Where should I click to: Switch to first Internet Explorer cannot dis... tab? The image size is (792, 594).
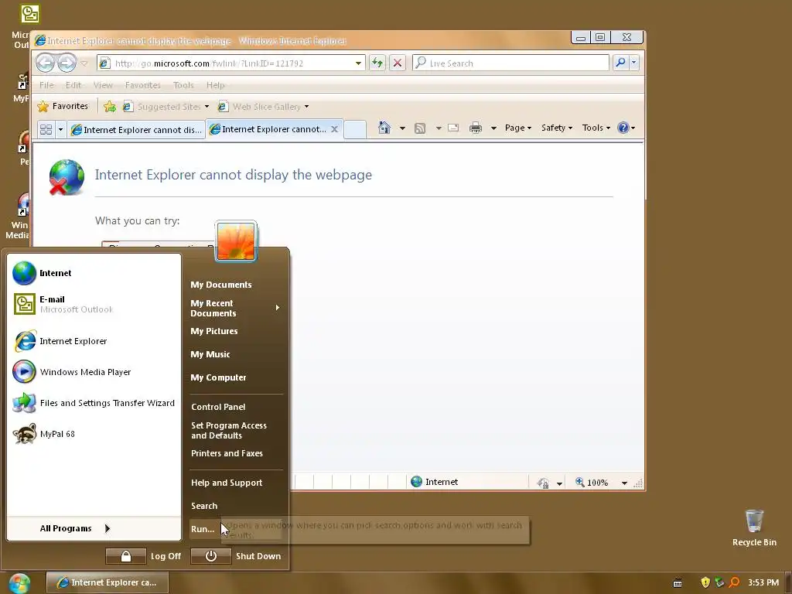click(x=136, y=130)
